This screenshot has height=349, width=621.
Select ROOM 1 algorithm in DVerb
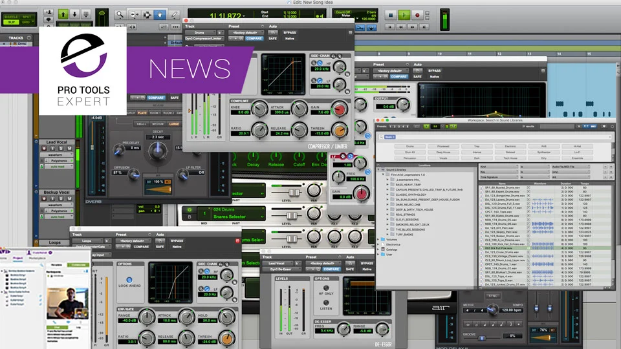coord(155,112)
